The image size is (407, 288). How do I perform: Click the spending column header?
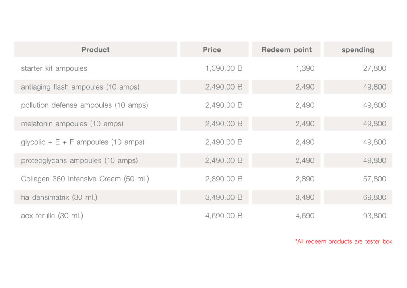(358, 50)
